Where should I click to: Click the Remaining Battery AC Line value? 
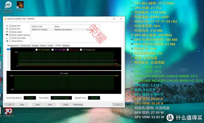[30, 98]
